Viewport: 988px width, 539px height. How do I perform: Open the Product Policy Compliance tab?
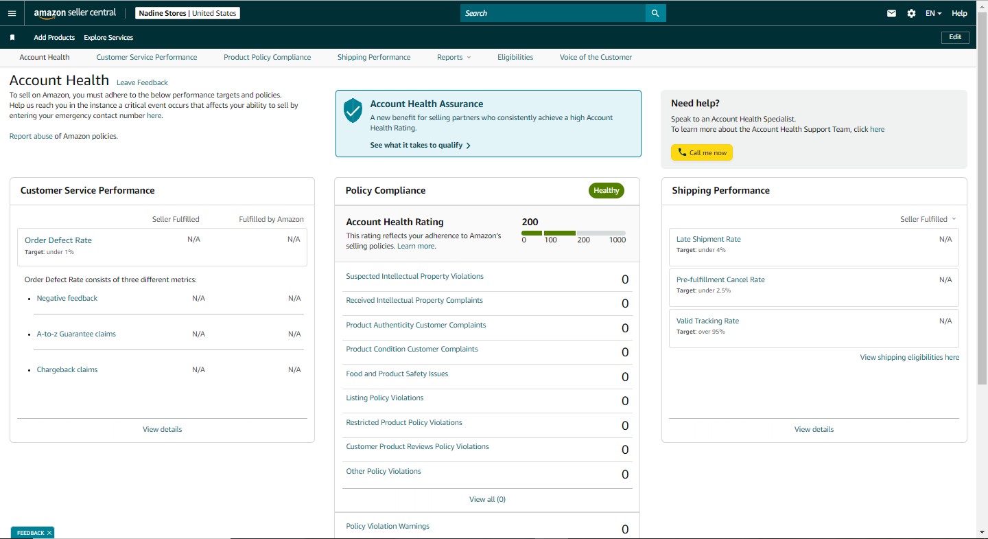coord(267,57)
